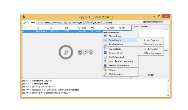Viewport: 188px width, 110px height.
Task: Switch to the Configuration tab
Action: [x=93, y=22]
